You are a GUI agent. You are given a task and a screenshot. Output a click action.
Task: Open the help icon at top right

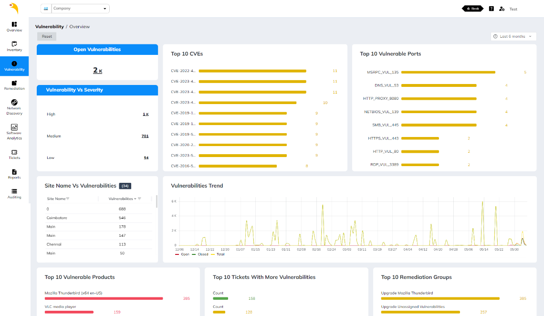[x=491, y=9]
